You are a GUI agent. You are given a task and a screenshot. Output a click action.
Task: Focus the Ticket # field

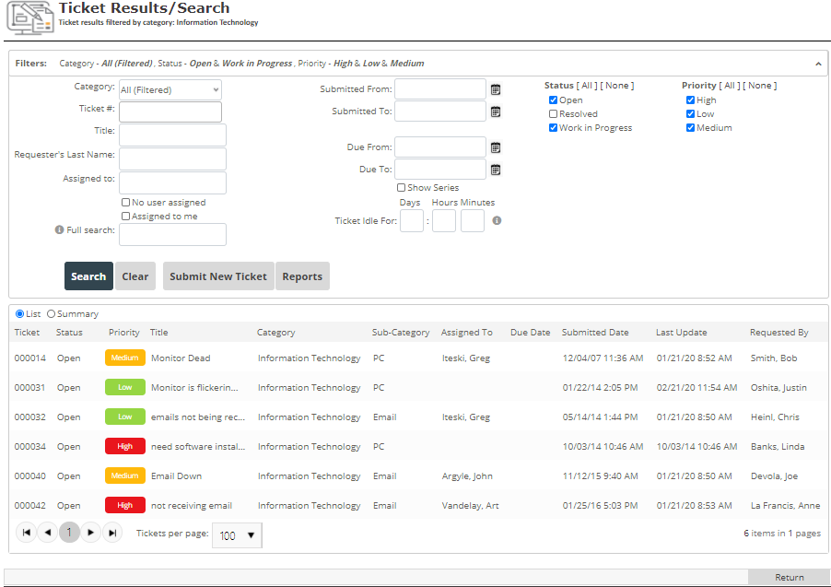[x=170, y=112]
